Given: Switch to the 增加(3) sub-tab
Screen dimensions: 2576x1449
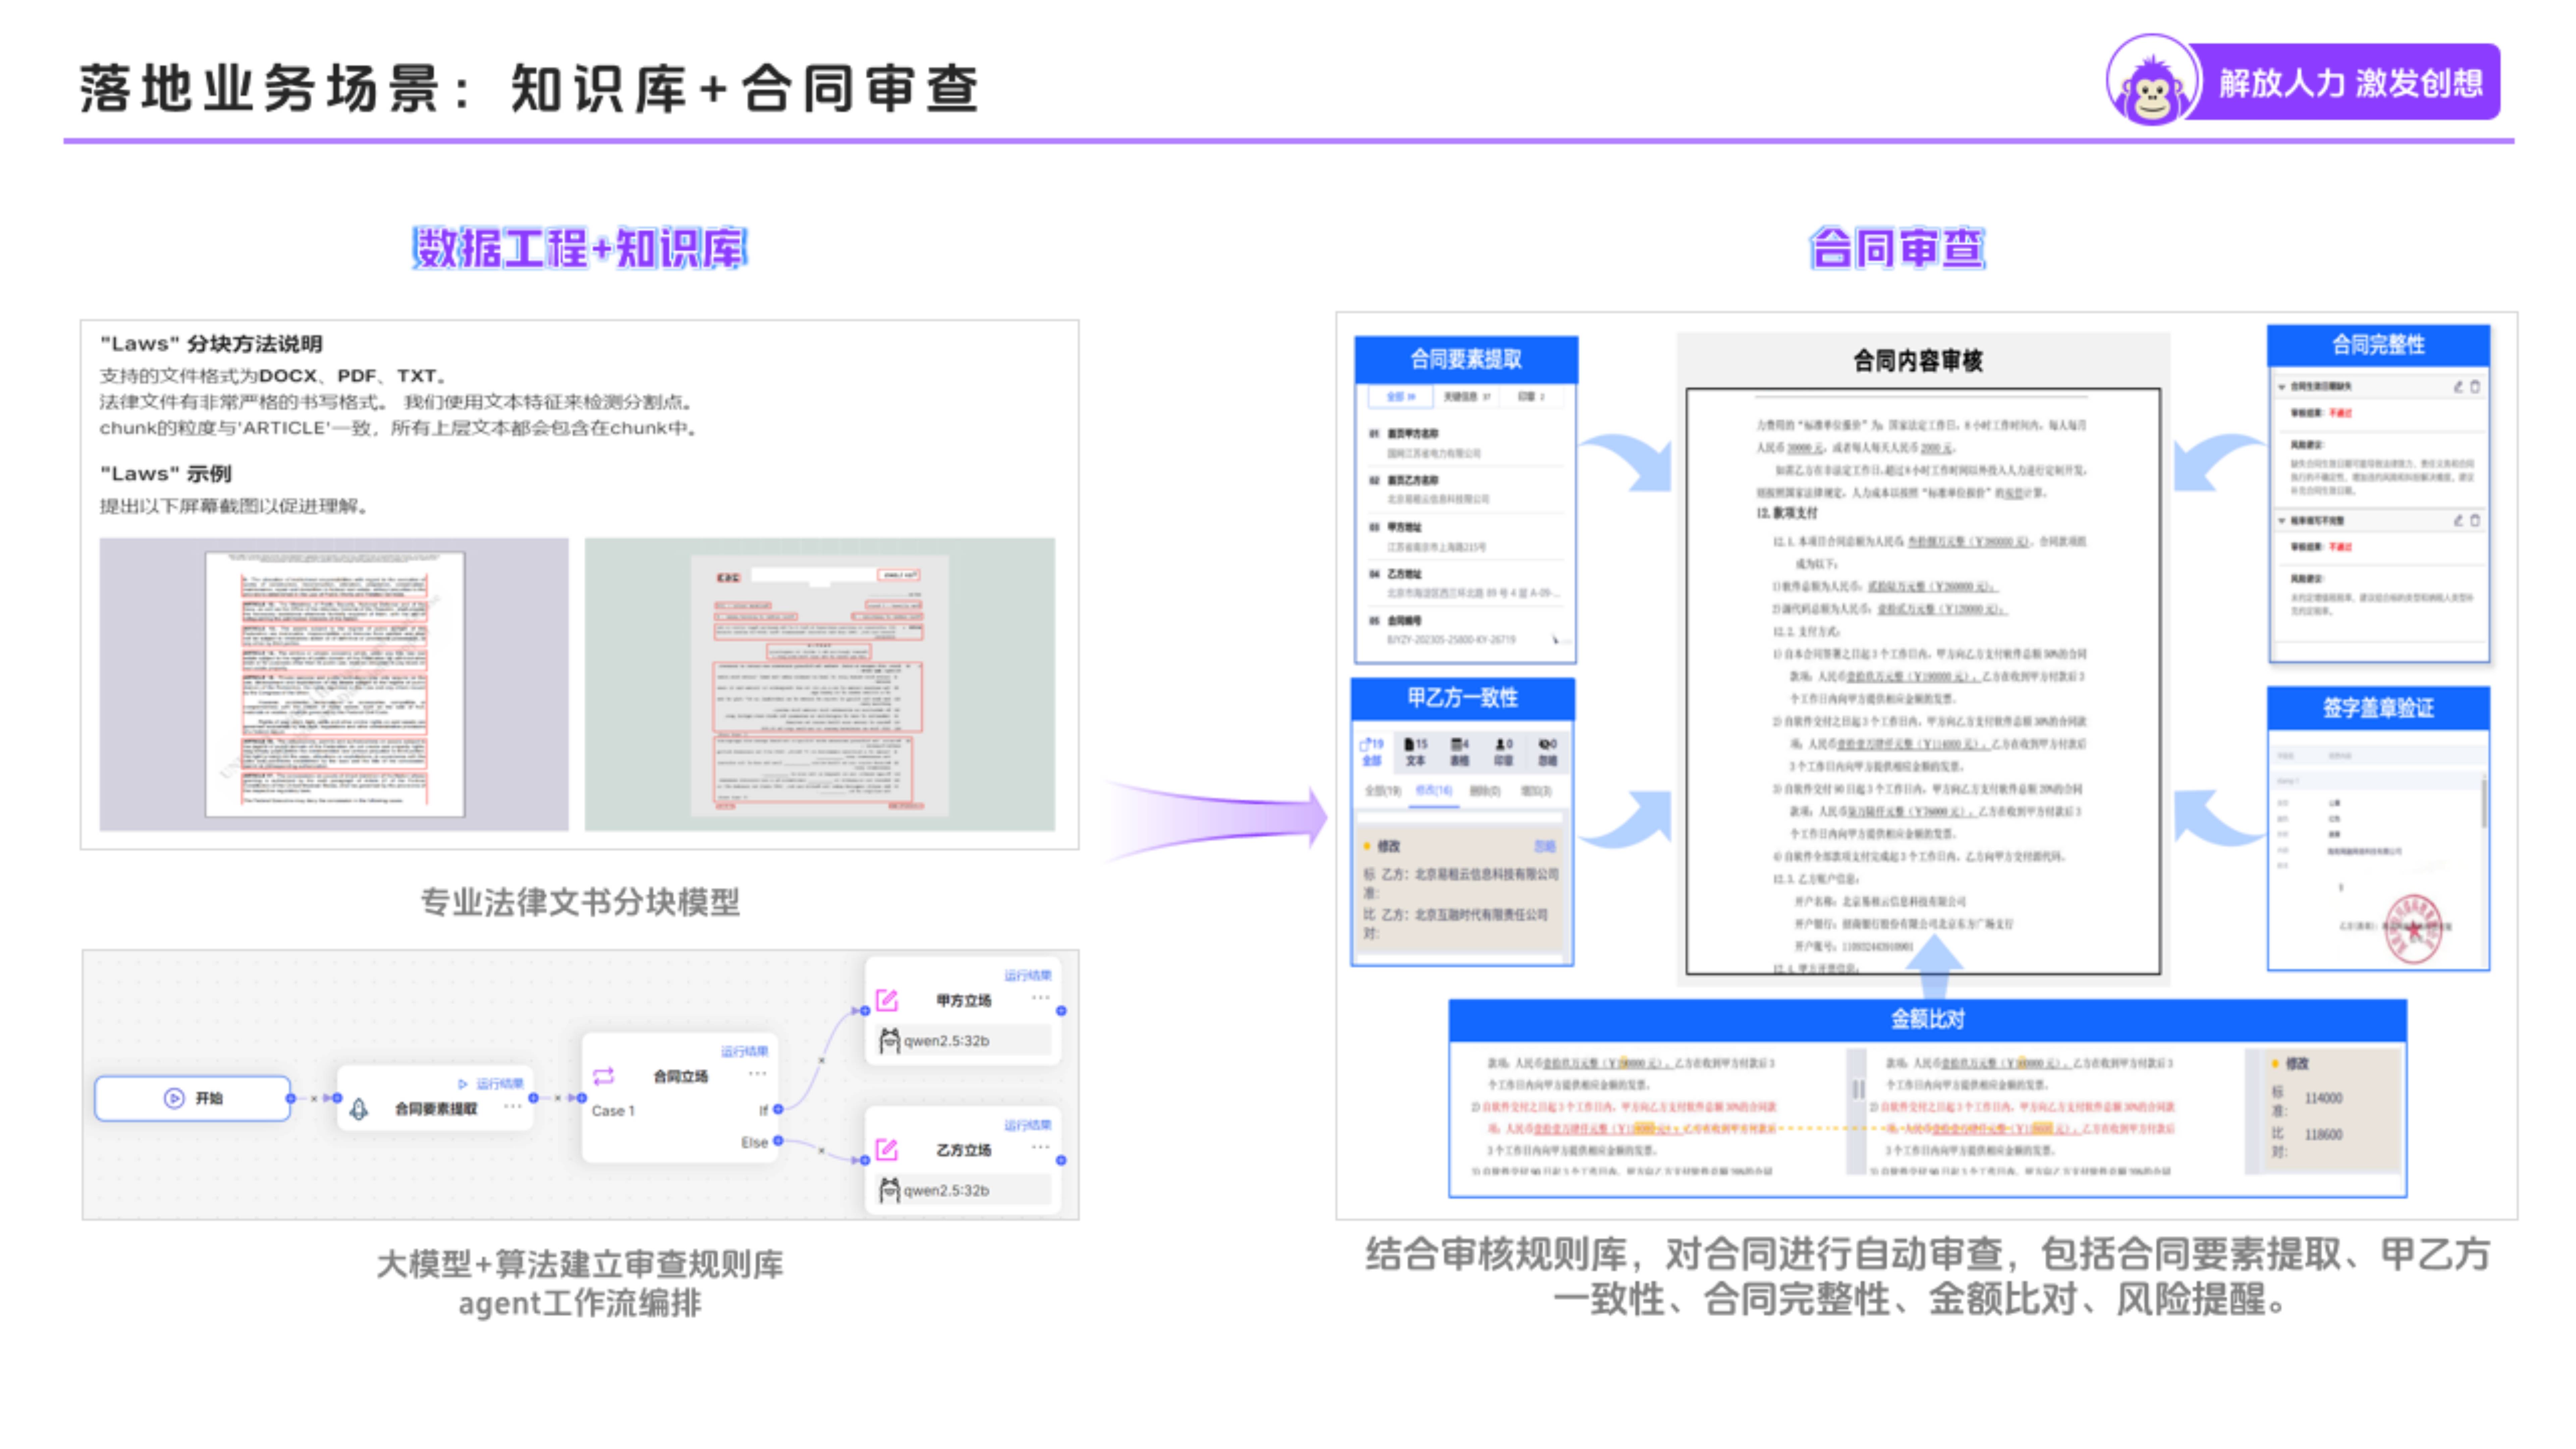Looking at the screenshot, I should (1536, 791).
